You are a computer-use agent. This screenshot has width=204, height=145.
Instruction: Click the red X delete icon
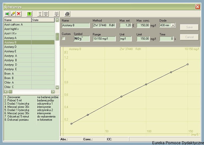(x=19, y=14)
